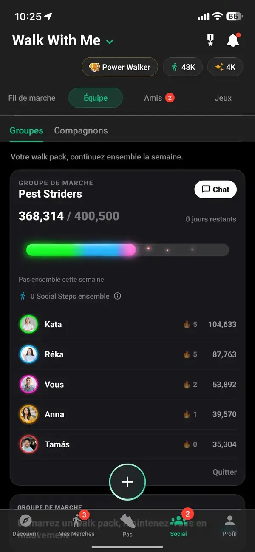Open the achievements medal icon

210,41
